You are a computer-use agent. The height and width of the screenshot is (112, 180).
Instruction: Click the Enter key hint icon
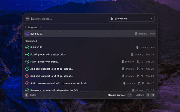[129, 95]
